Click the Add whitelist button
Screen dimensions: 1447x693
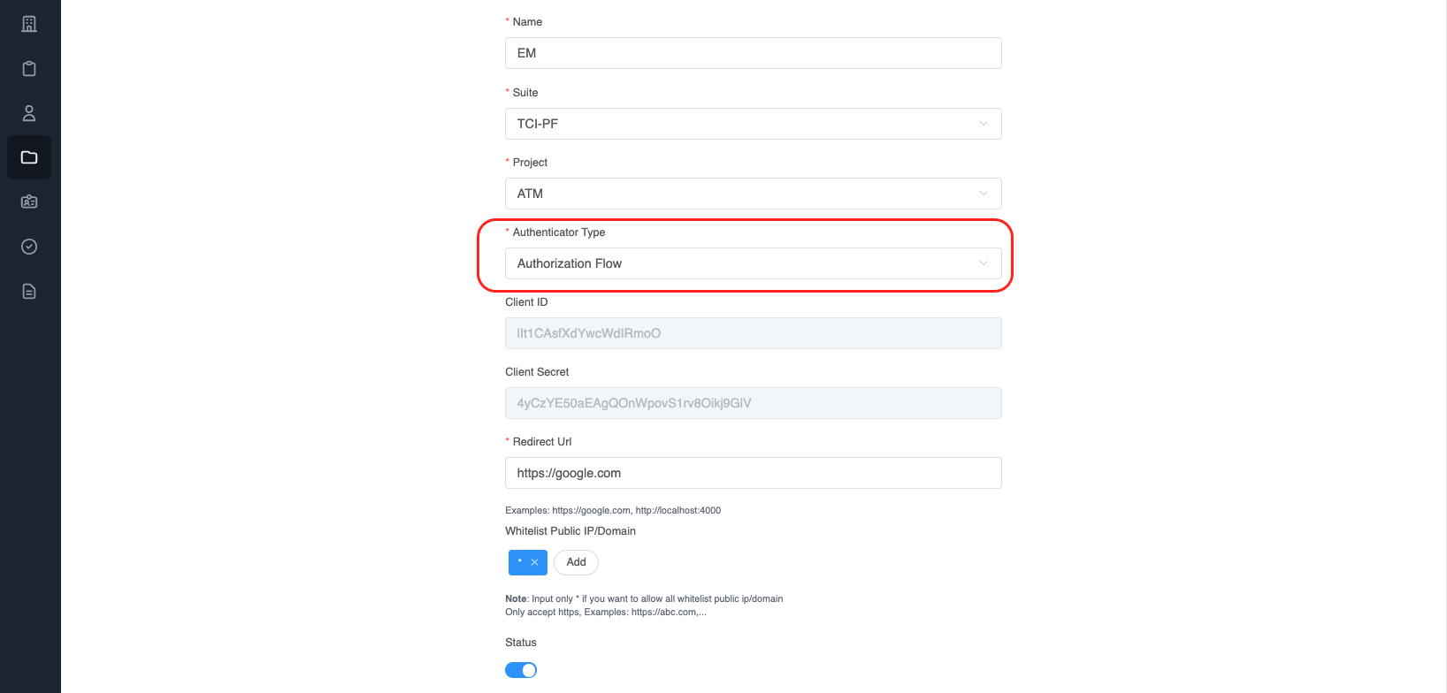[x=576, y=562]
